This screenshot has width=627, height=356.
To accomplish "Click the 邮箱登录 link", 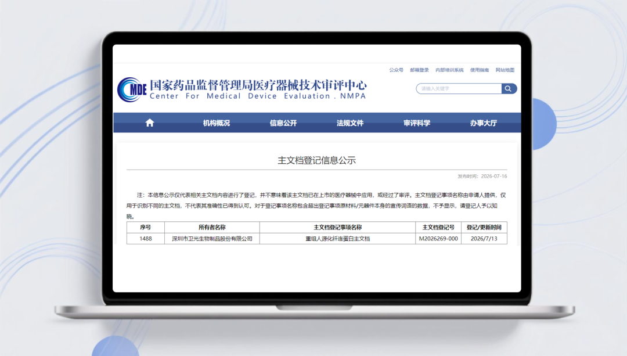I will (x=419, y=70).
